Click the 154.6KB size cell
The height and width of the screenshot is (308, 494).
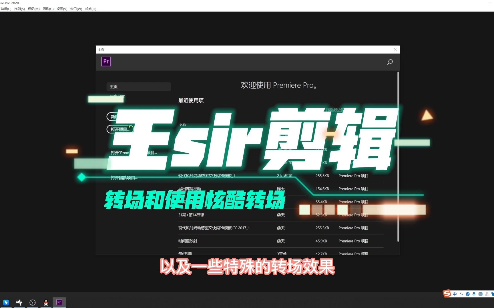[x=322, y=189]
